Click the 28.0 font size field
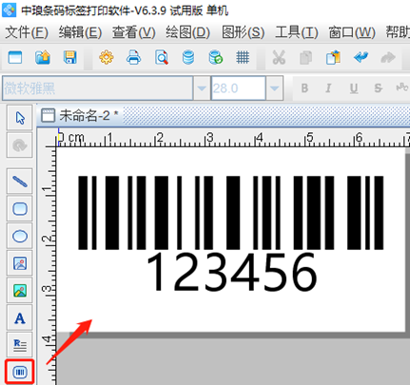 (x=239, y=88)
